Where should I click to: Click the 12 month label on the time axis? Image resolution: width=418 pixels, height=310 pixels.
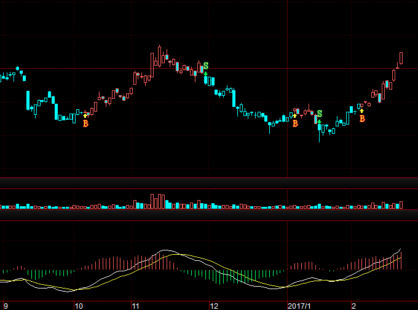(x=214, y=306)
